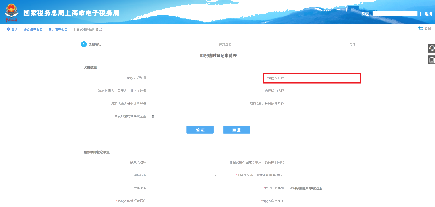
Task: Click the 国标行业 label
Action: click(x=139, y=175)
